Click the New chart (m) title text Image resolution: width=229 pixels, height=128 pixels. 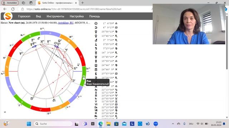16,23
